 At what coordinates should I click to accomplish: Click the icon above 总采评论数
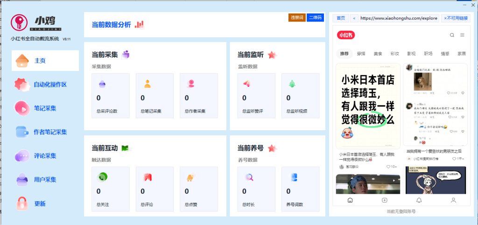[102, 84]
